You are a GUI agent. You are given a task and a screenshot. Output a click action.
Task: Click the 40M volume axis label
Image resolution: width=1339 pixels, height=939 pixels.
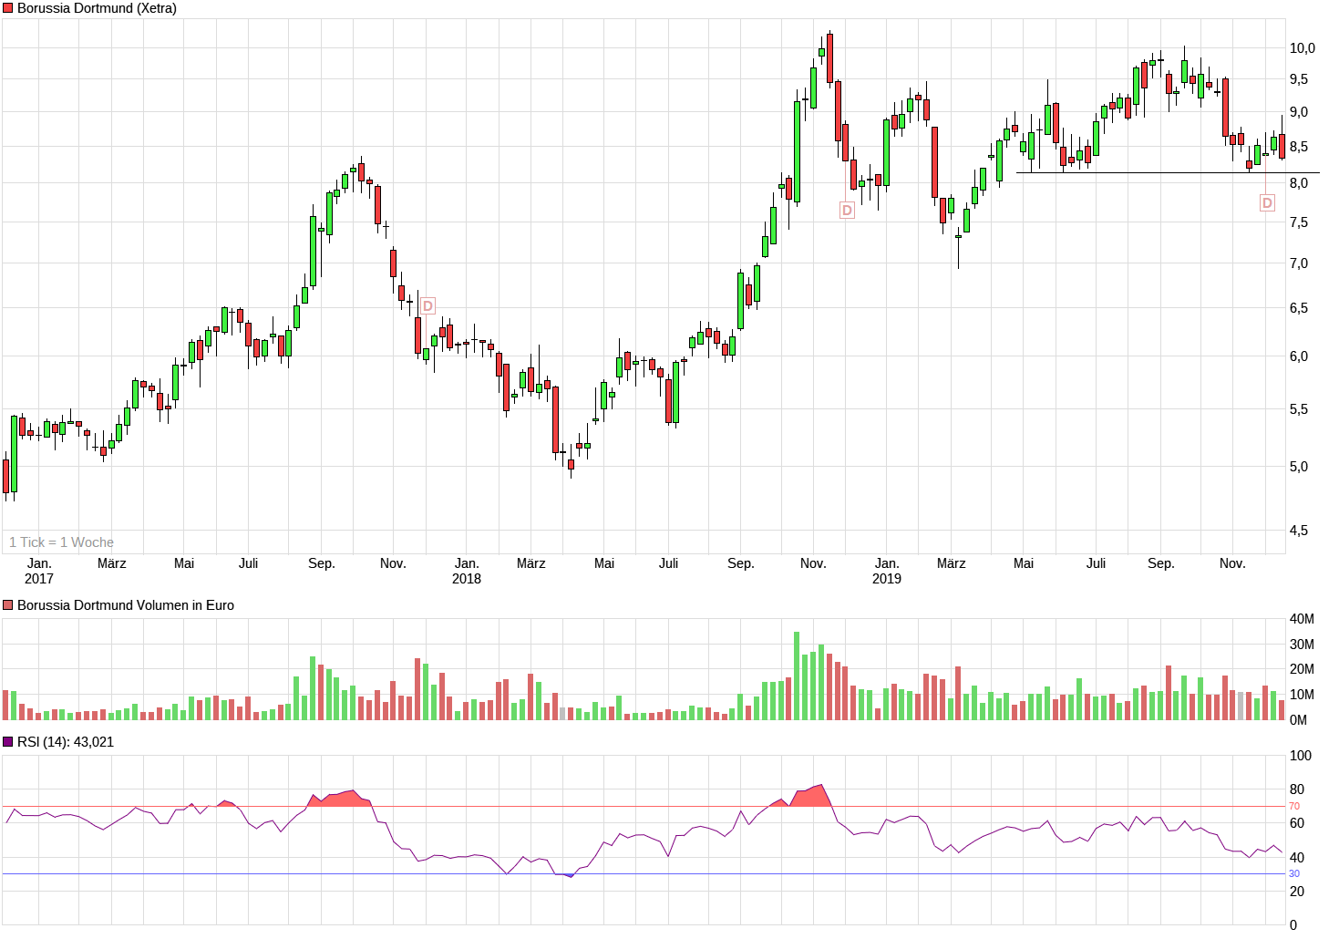(x=1302, y=619)
